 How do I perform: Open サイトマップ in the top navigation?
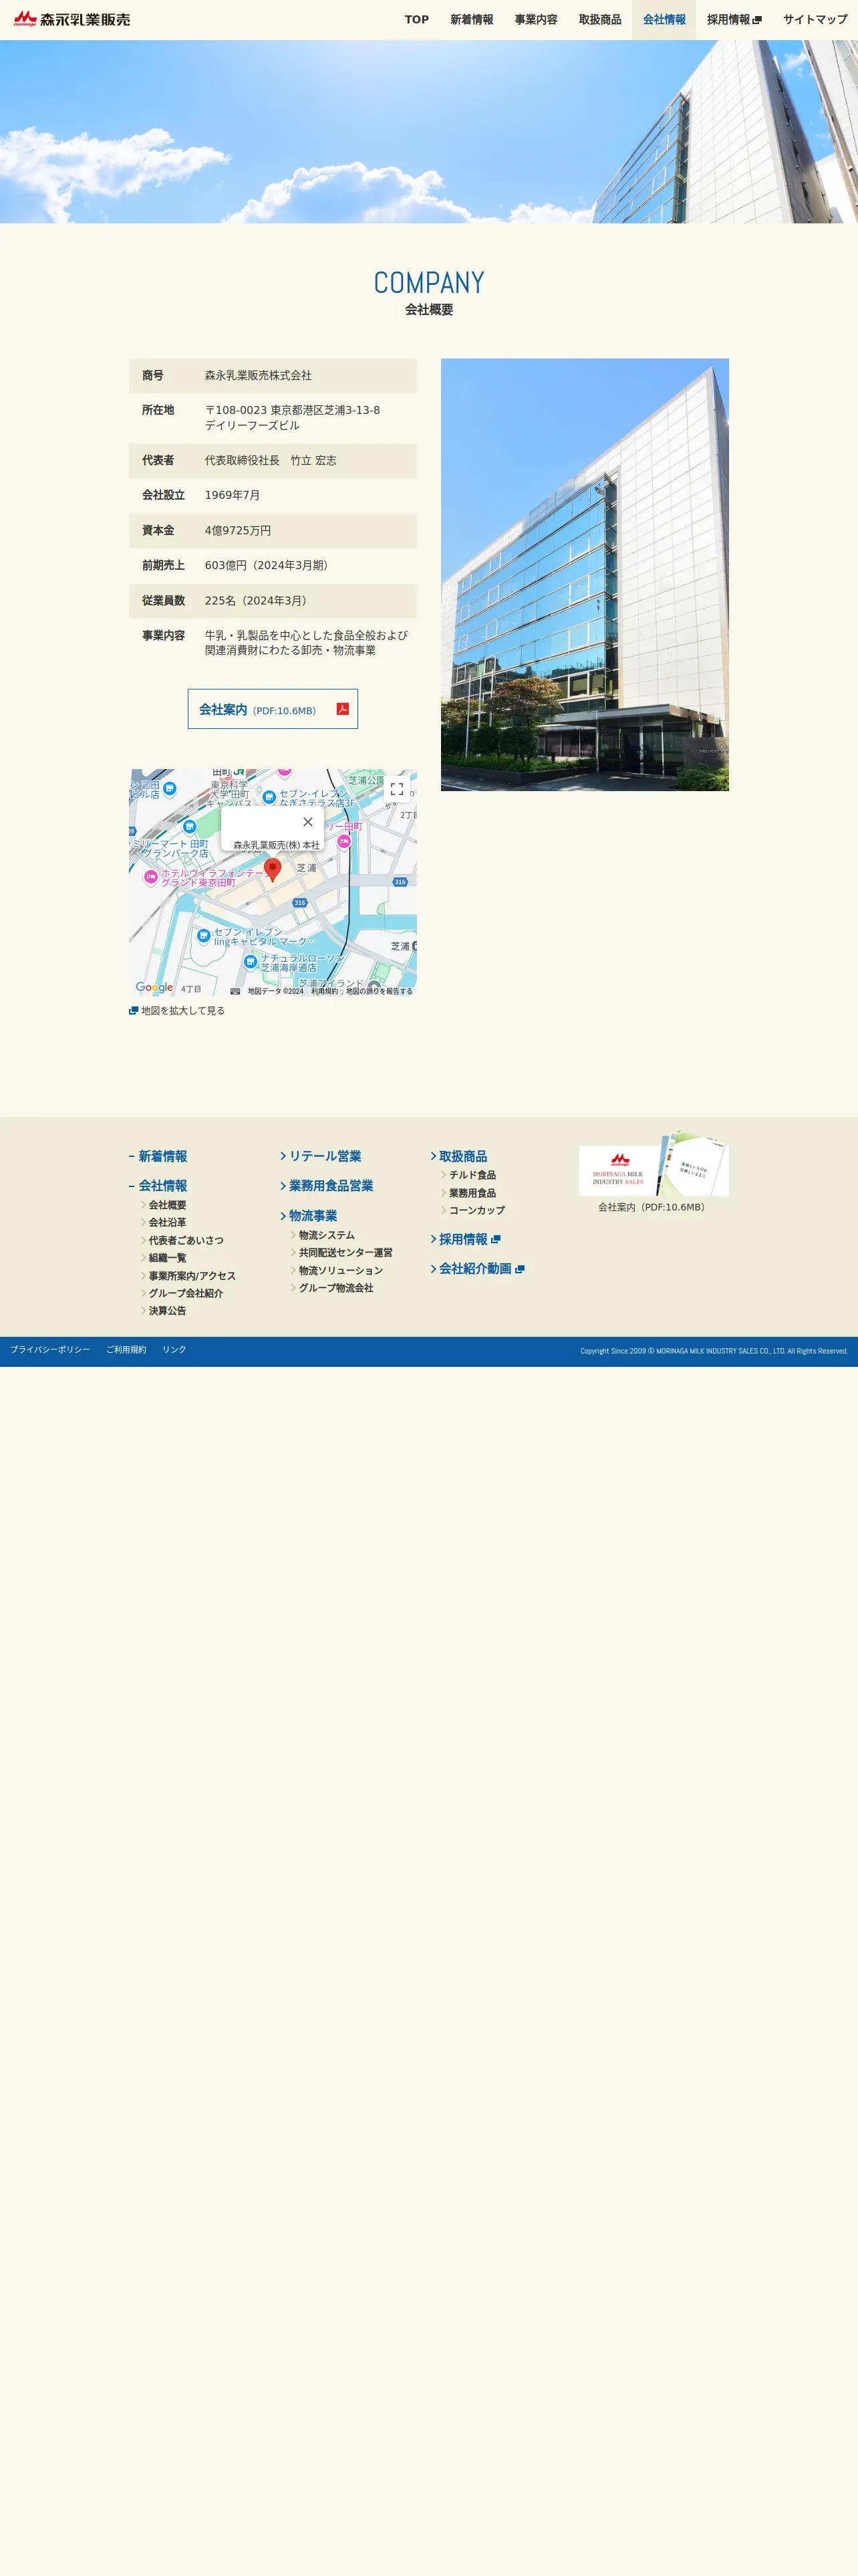815,20
